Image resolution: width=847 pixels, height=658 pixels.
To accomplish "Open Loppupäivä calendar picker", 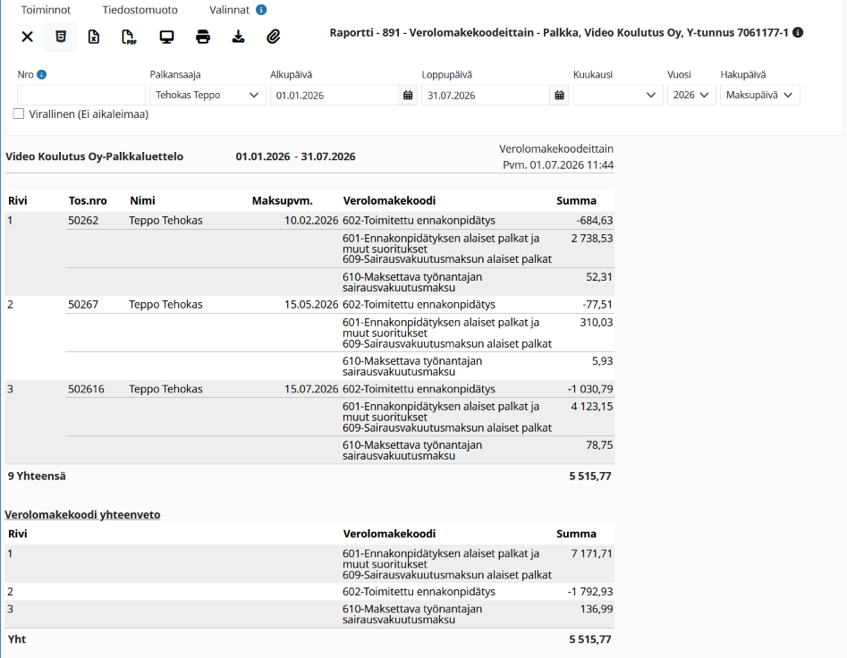I will (x=559, y=95).
